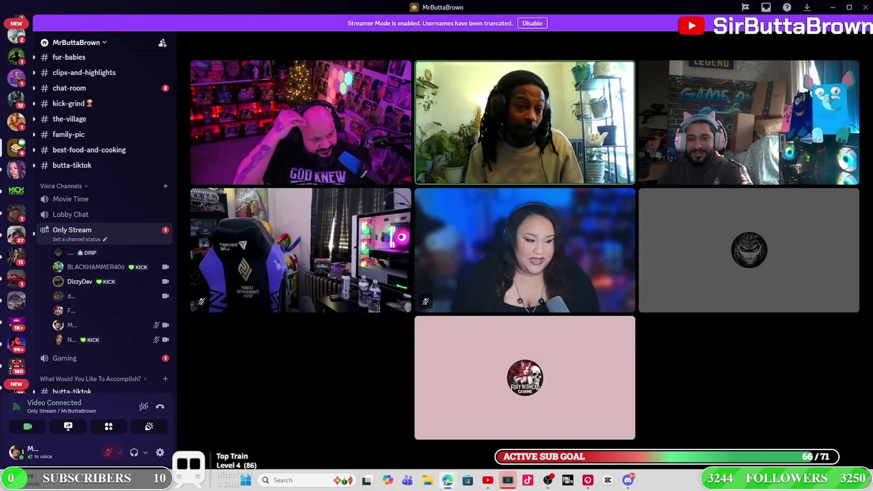Screen dimensions: 873x491
Task: Click the Active Sub Goal progress bar
Action: click(667, 457)
